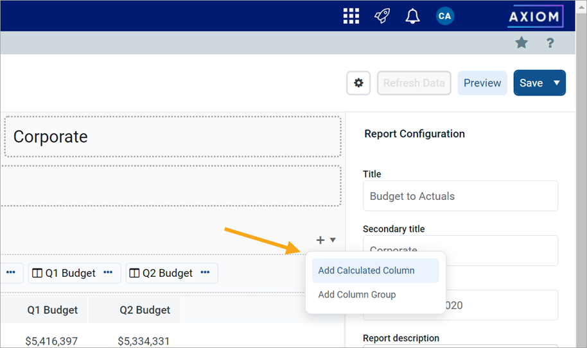
Task: Open report settings gear button
Action: (x=358, y=83)
